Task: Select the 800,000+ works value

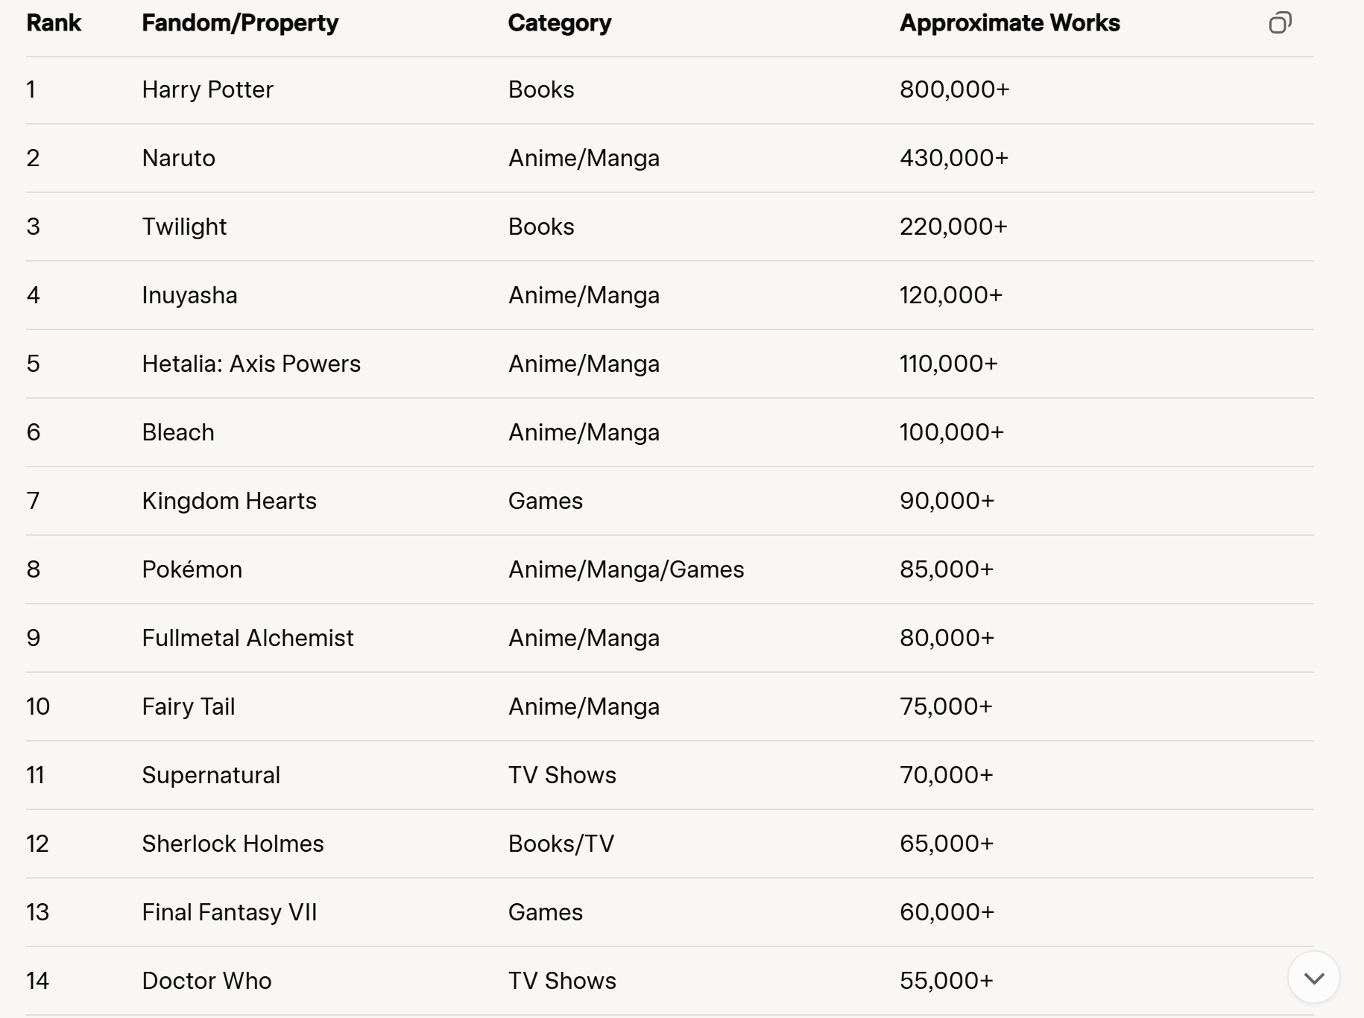Action: point(954,89)
